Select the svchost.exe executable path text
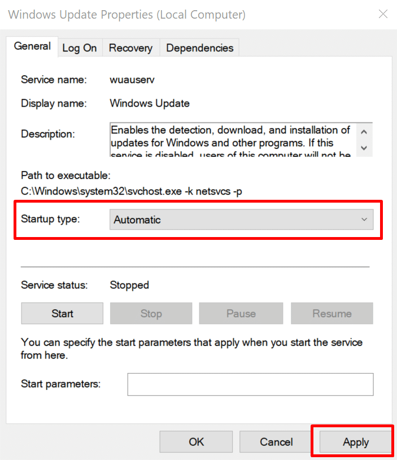The height and width of the screenshot is (460, 397). click(132, 191)
